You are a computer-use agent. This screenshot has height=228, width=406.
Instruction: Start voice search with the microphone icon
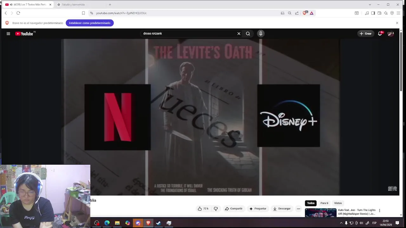[x=261, y=34]
